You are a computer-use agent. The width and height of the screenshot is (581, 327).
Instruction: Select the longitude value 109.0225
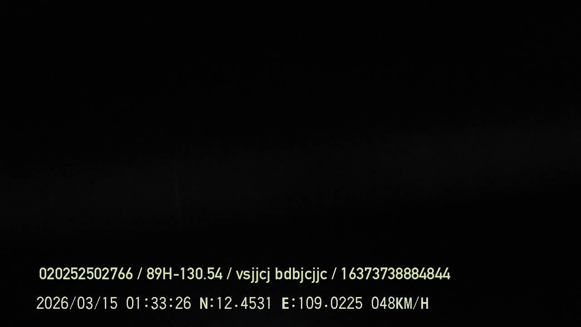330,303
